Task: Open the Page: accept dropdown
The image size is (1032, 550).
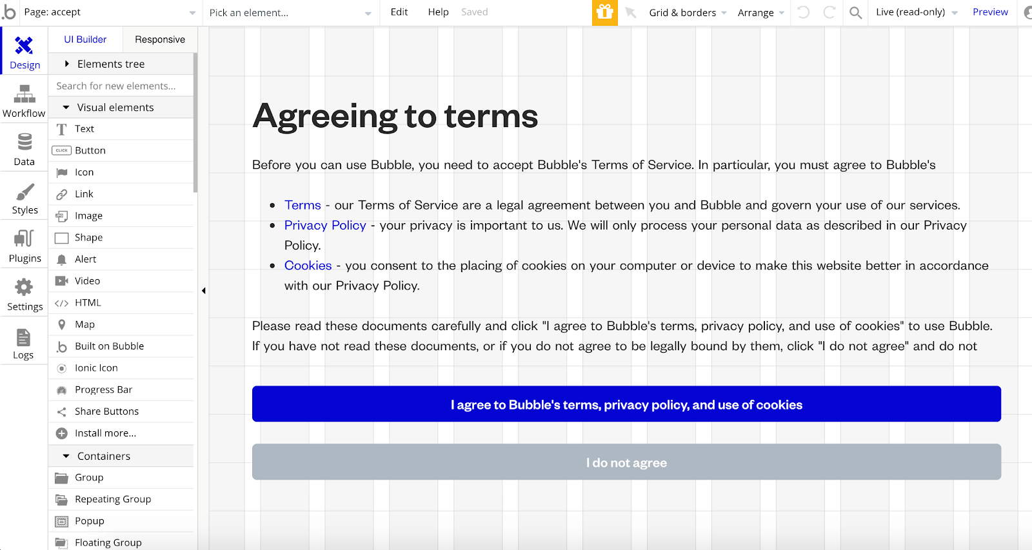Action: click(110, 12)
